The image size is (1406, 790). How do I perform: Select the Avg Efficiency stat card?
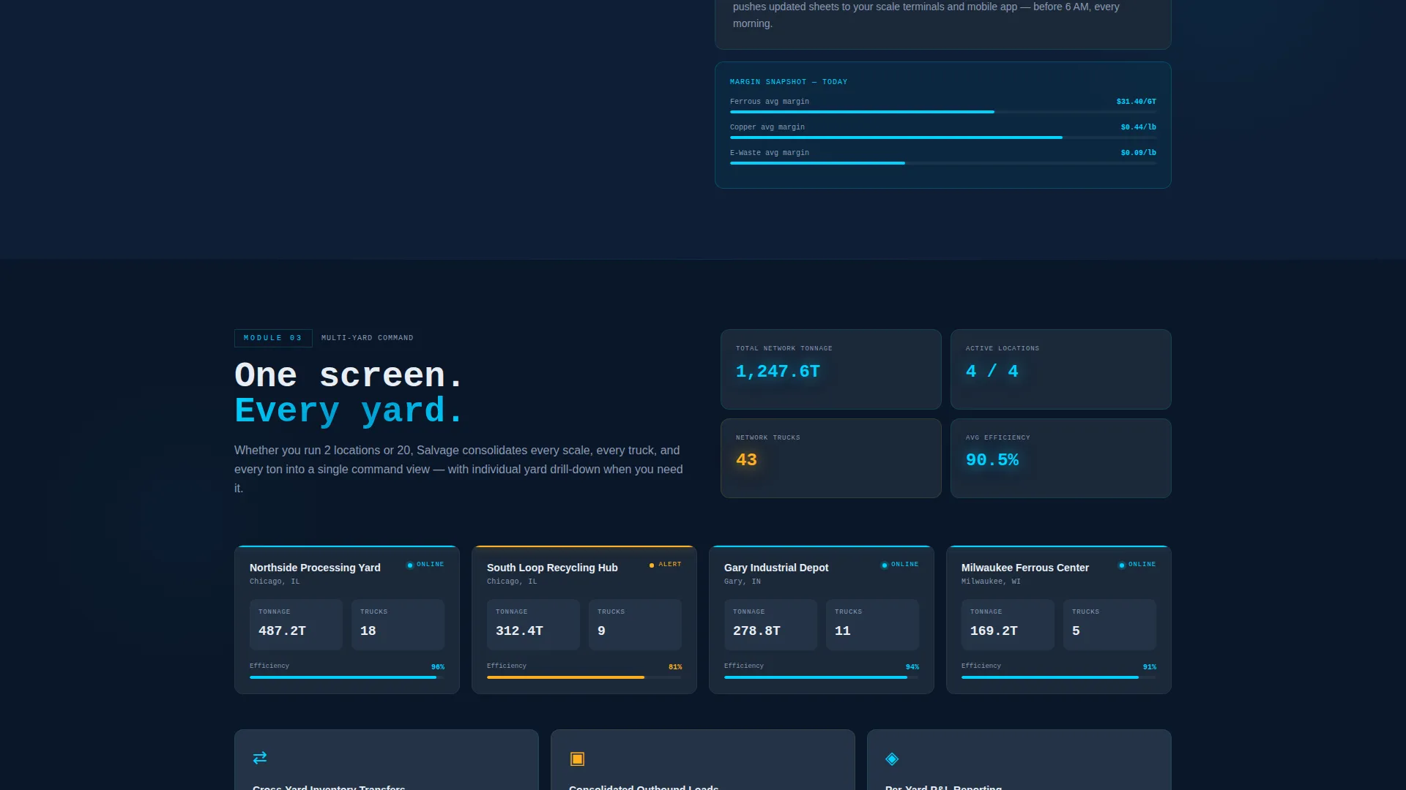pyautogui.click(x=1061, y=459)
